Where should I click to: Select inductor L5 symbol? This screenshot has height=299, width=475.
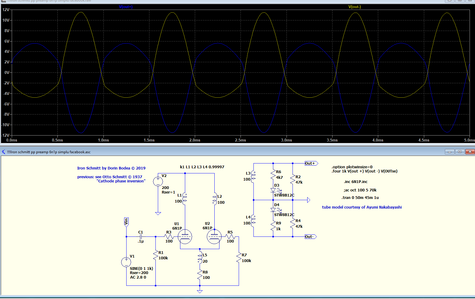(200, 258)
